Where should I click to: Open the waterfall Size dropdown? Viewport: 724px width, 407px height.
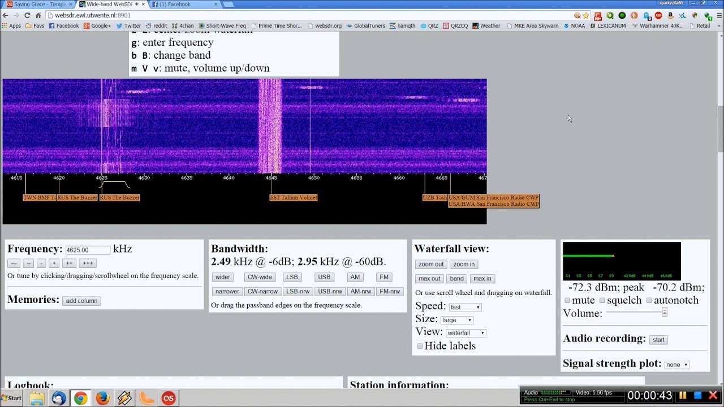click(456, 320)
